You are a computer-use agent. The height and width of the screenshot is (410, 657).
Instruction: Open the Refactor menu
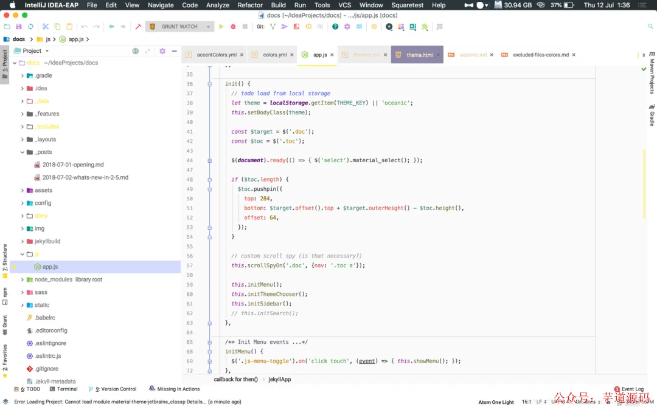coord(250,5)
